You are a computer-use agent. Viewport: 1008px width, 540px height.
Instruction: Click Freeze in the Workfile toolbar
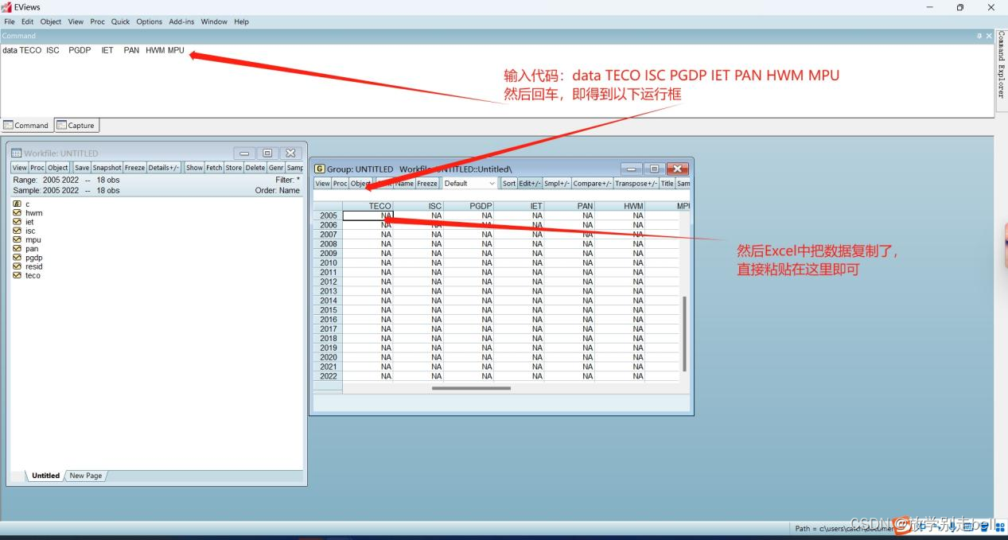pos(134,168)
